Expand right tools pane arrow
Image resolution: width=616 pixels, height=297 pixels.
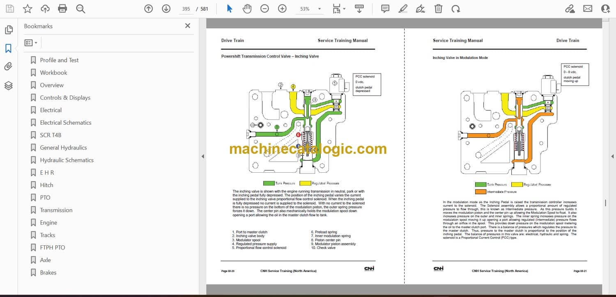pyautogui.click(x=612, y=156)
